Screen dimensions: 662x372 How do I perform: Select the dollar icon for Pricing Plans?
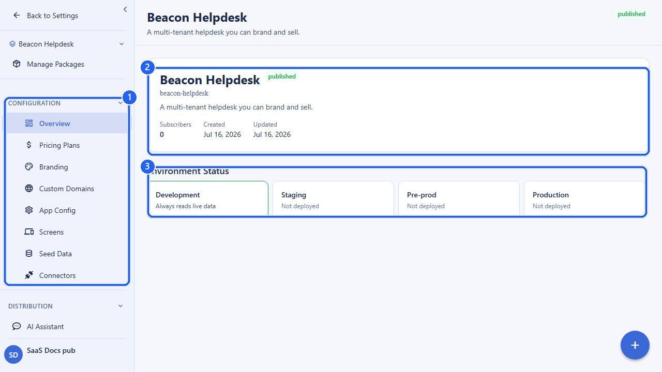click(29, 145)
